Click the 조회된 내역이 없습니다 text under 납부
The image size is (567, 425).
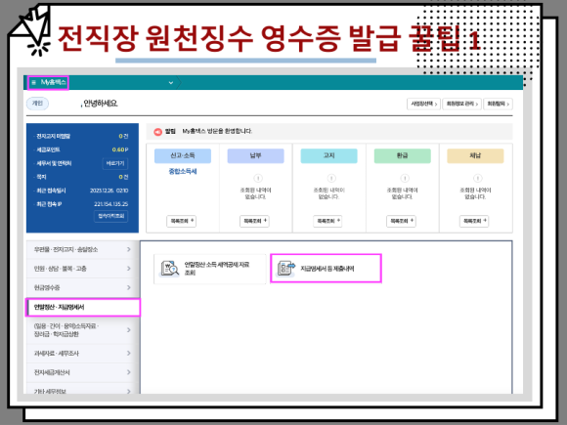[256, 193]
